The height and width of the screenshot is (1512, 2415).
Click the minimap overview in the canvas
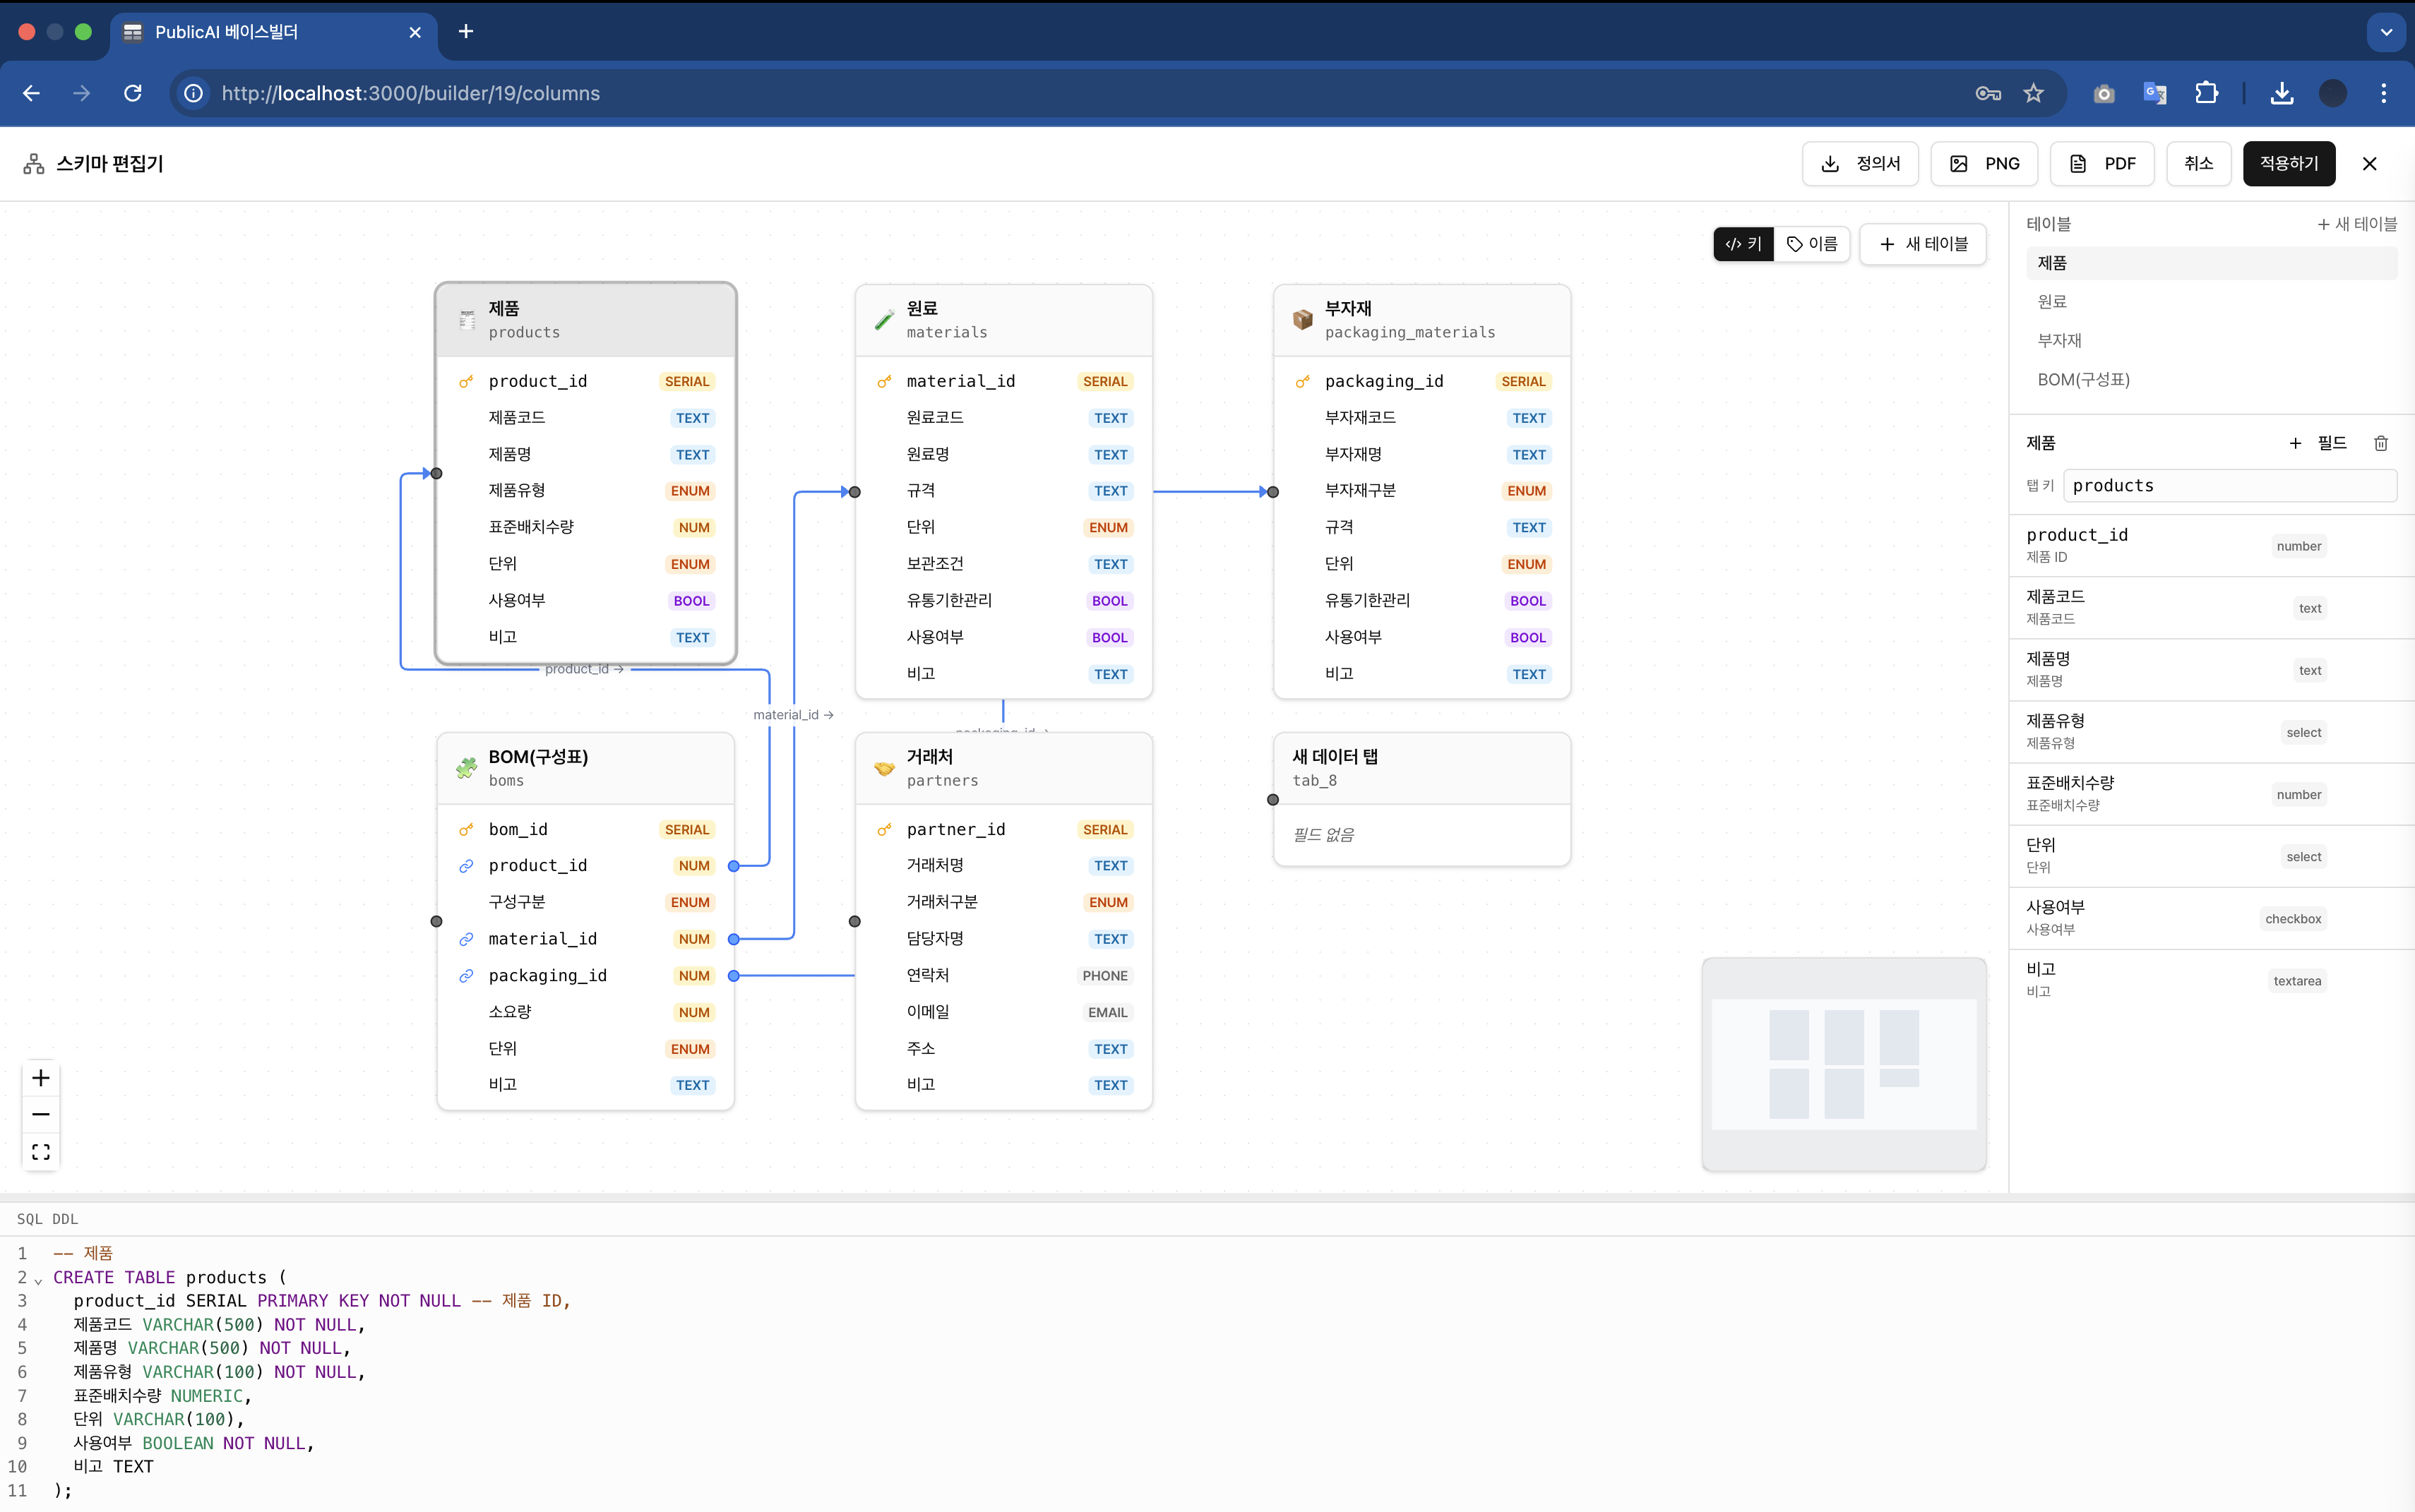click(x=1844, y=1064)
